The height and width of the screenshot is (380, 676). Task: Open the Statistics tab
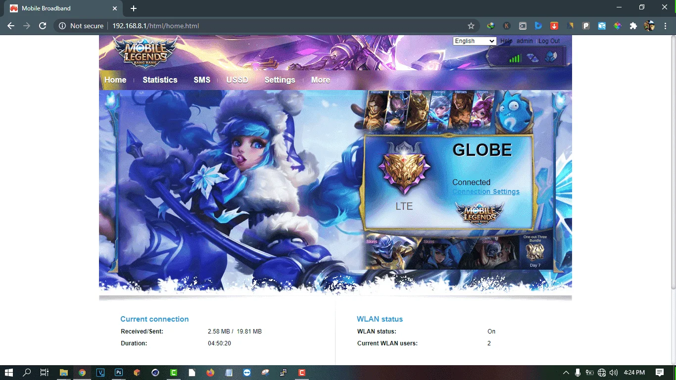click(x=160, y=80)
